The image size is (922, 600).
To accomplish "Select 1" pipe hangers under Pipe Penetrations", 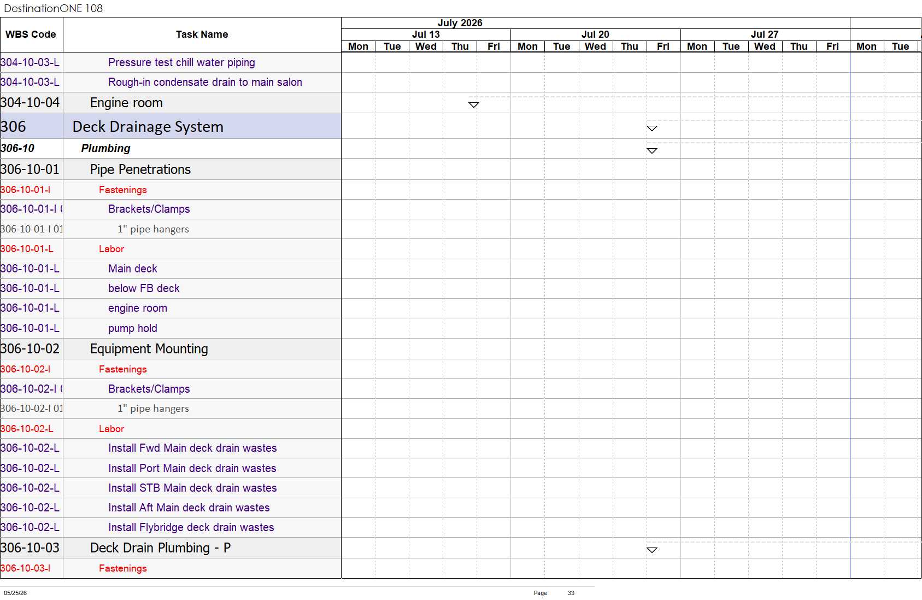I will click(154, 229).
